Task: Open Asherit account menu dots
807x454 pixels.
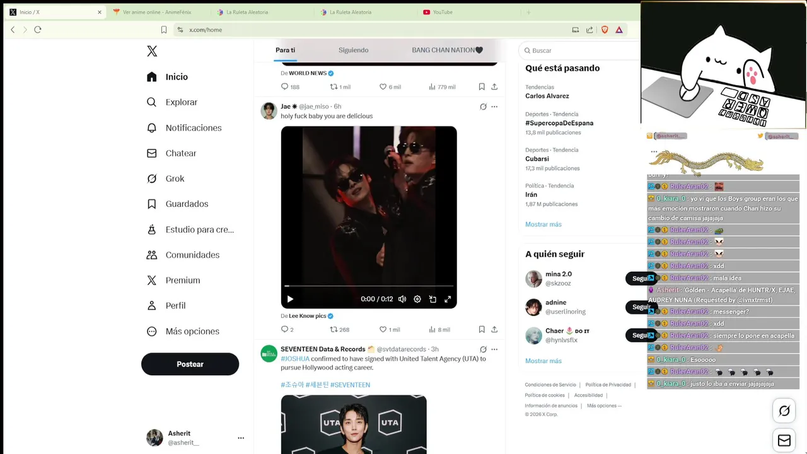Action: coord(241,438)
